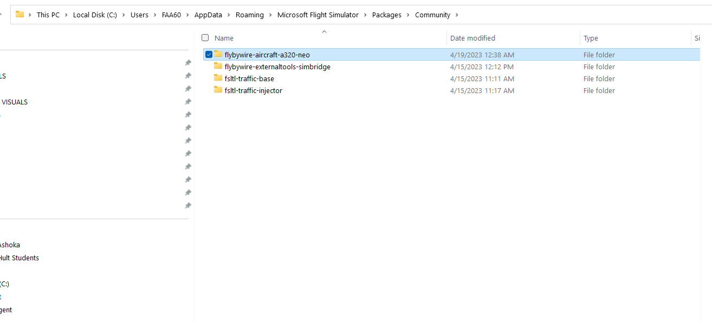Expand the chevron after This PC
The image size is (712, 322).
click(67, 15)
